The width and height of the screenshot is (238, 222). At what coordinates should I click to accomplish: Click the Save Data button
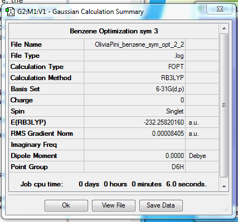tap(161, 205)
